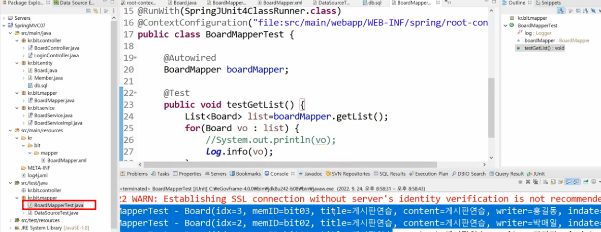Collapse BoardMapperTest class in Outline
601x232 pixels.
(x=505, y=26)
